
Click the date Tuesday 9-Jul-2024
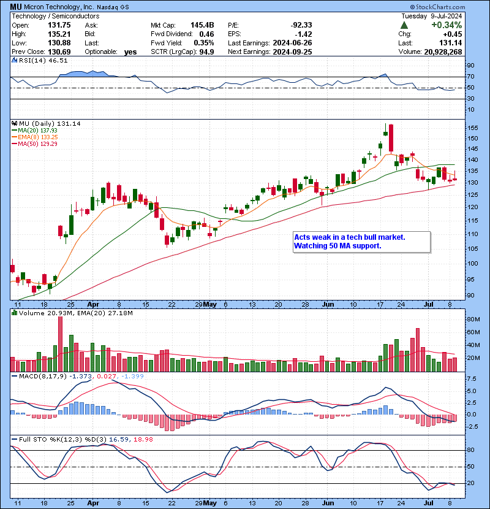431,16
